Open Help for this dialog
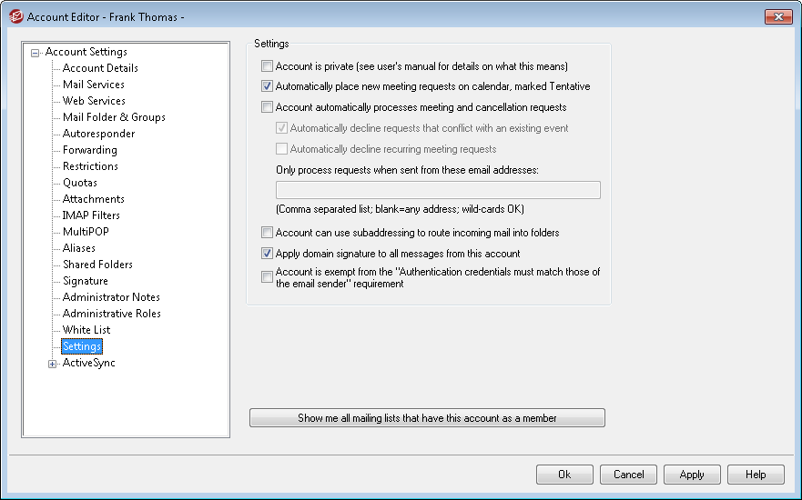 coord(756,475)
